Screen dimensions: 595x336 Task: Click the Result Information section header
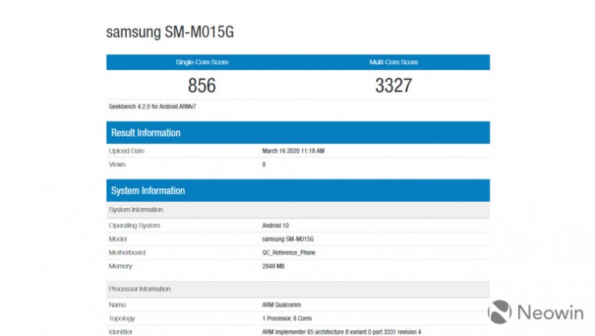pyautogui.click(x=297, y=133)
